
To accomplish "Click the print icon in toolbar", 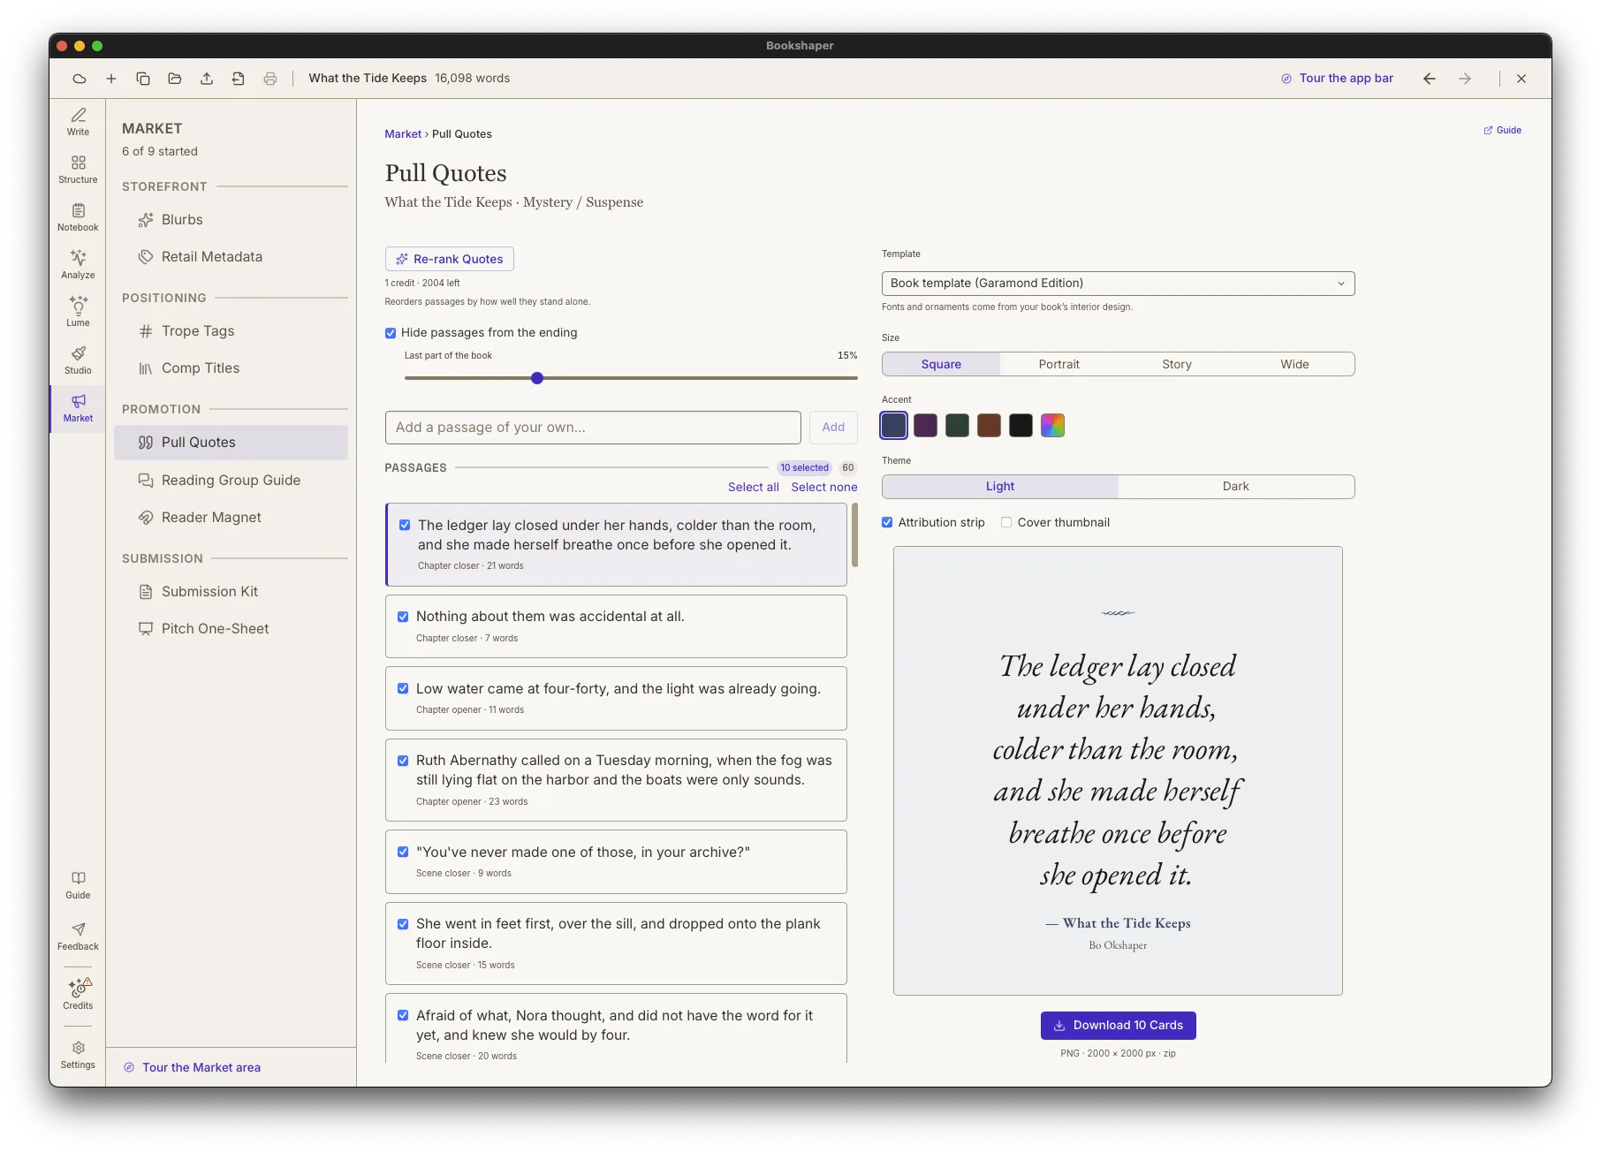I will [x=270, y=79].
